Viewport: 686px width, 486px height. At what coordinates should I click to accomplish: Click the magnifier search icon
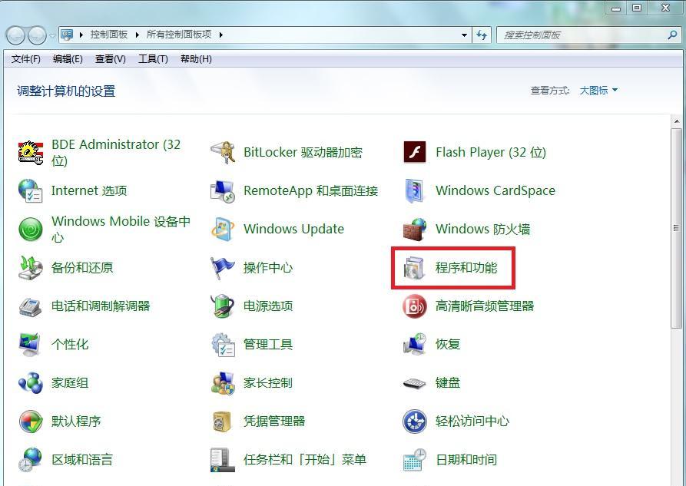tap(672, 35)
